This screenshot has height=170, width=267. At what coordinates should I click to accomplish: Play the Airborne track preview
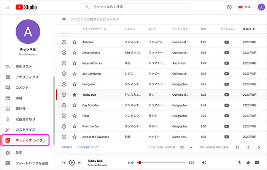(64, 42)
